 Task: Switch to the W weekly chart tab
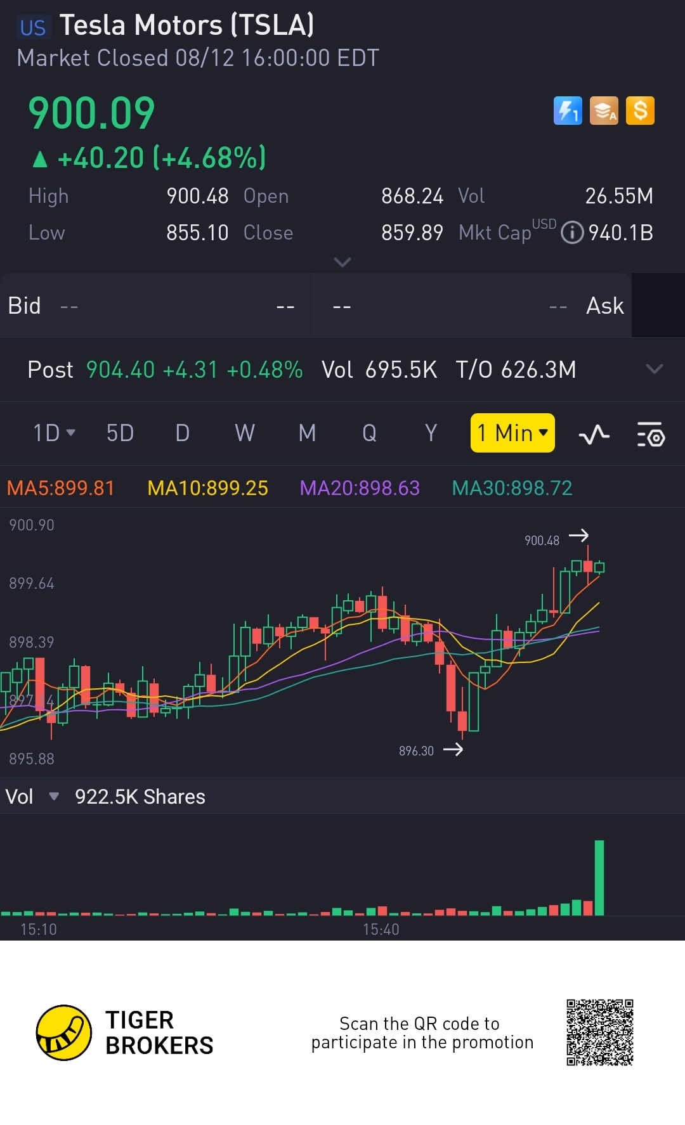[245, 434]
